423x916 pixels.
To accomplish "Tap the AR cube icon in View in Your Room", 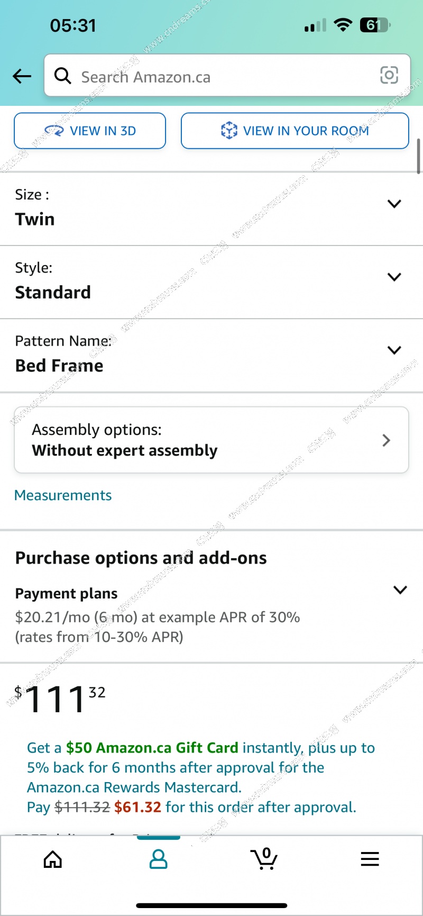I will tap(229, 130).
